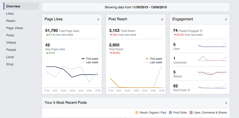Open the Reach sidebar tab
Image resolution: width=239 pixels, height=118 pixels.
point(11,21)
